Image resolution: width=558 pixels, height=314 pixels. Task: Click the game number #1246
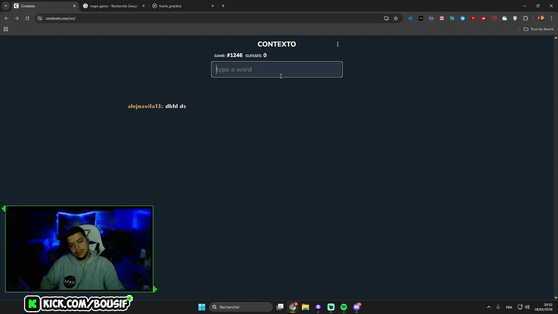(235, 55)
